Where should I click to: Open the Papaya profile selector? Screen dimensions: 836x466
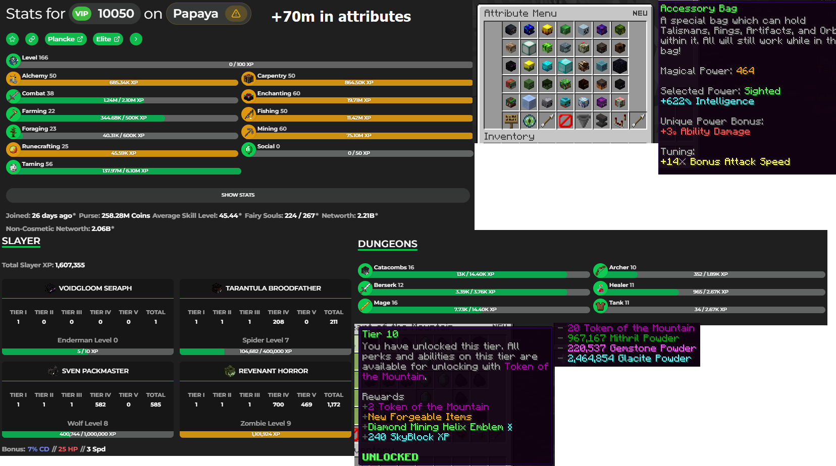tap(196, 14)
